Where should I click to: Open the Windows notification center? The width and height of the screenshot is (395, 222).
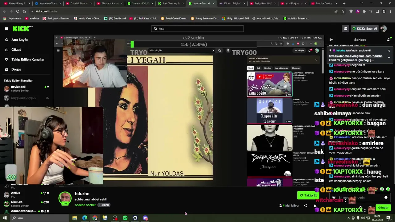pos(389,218)
